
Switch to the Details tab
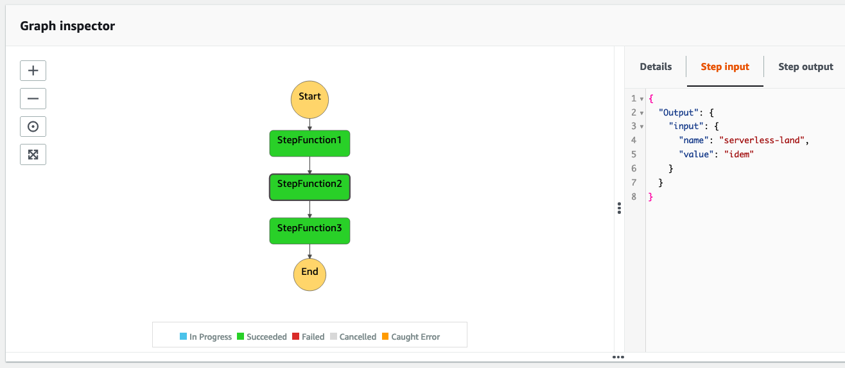point(656,67)
